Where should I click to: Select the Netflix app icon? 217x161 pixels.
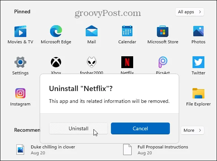coord(127,62)
